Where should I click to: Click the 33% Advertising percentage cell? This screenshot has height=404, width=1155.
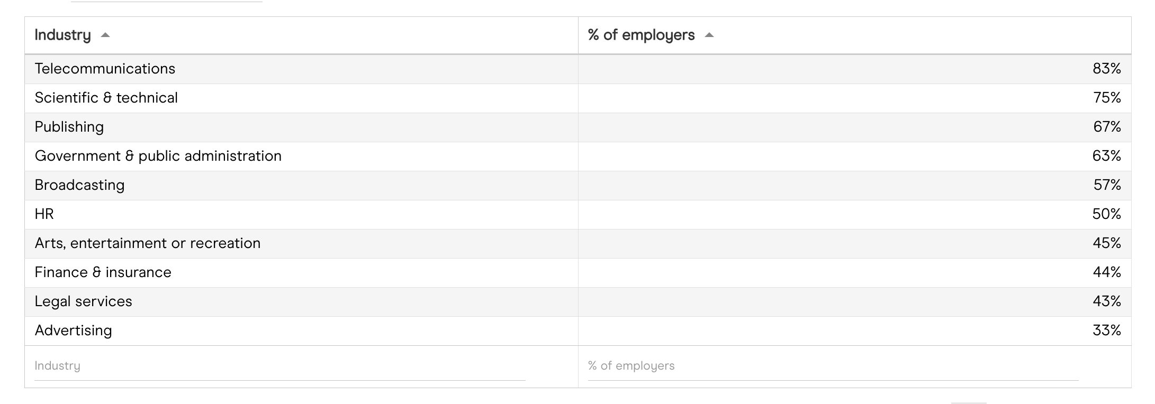pos(1106,330)
